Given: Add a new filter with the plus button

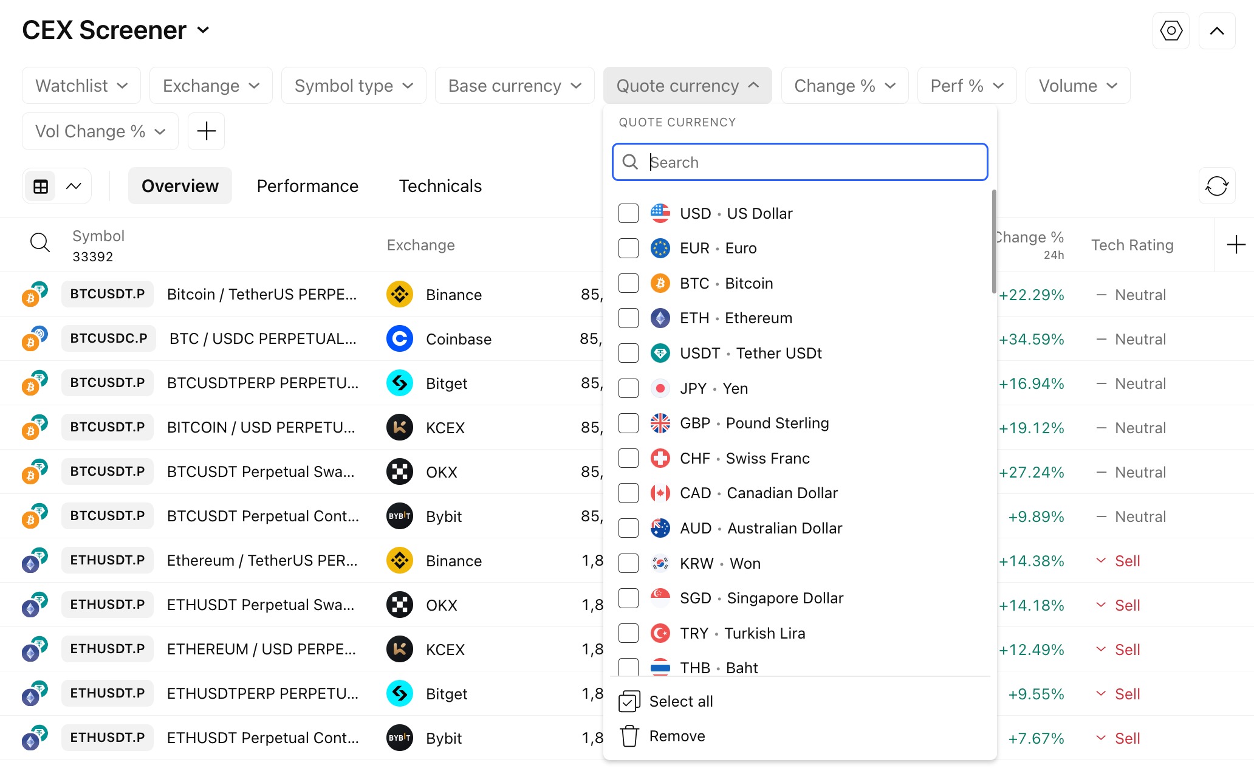Looking at the screenshot, I should [x=206, y=131].
